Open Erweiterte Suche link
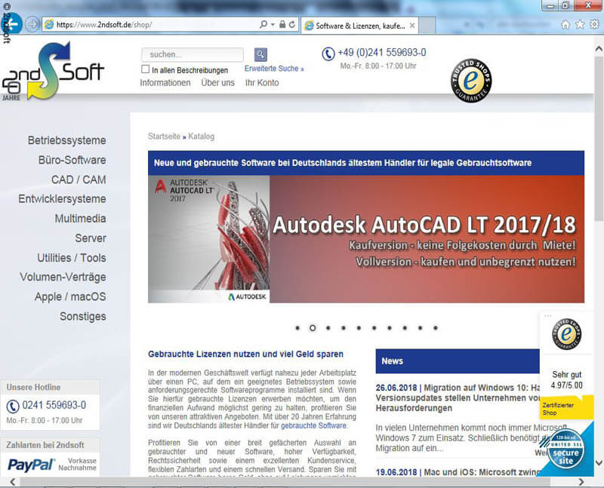 tap(274, 69)
